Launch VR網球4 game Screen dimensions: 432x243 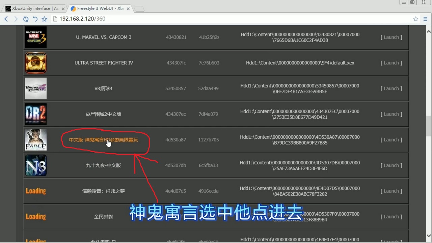pyautogui.click(x=391, y=88)
